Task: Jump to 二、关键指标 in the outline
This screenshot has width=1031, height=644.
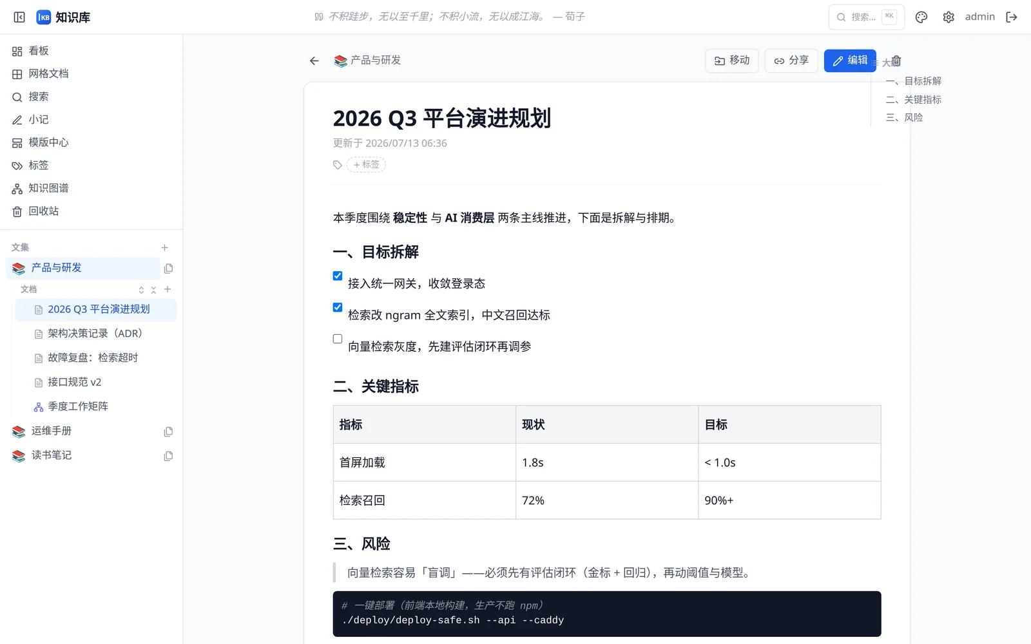Action: pyautogui.click(x=914, y=100)
